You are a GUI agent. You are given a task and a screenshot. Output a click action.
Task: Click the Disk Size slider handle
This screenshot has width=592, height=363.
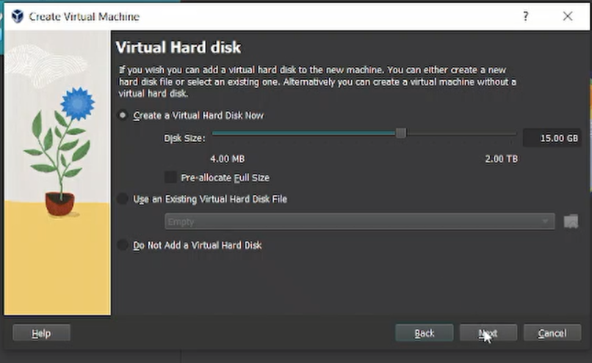(401, 133)
